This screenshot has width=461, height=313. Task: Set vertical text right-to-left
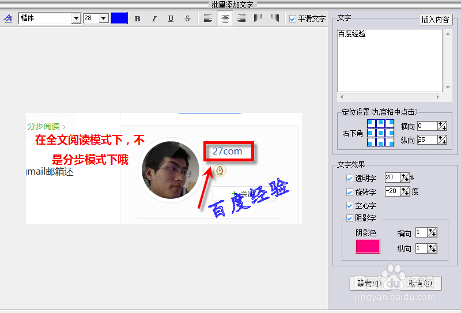[275, 18]
